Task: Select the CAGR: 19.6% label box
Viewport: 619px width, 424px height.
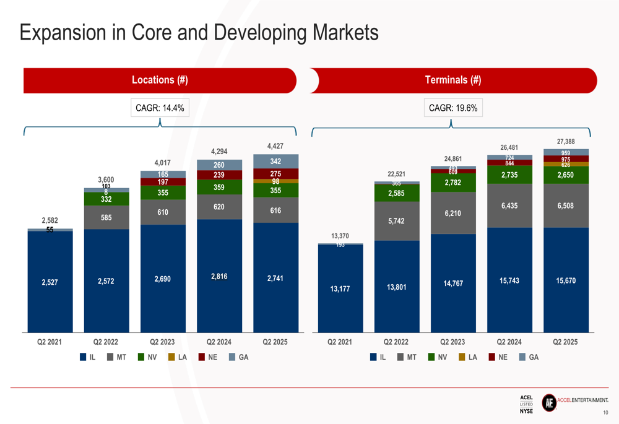Action: 453,108
